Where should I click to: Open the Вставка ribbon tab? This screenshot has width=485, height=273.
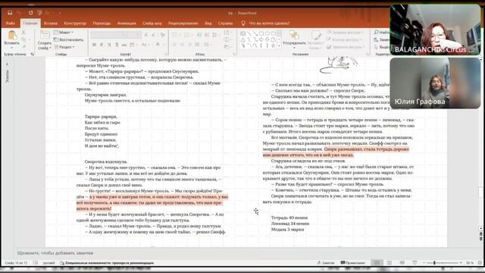point(51,24)
